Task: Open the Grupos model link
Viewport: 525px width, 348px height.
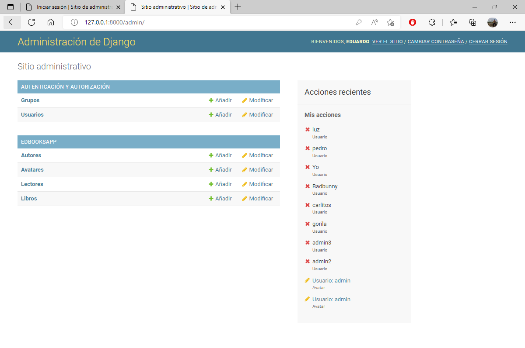Action: [30, 100]
